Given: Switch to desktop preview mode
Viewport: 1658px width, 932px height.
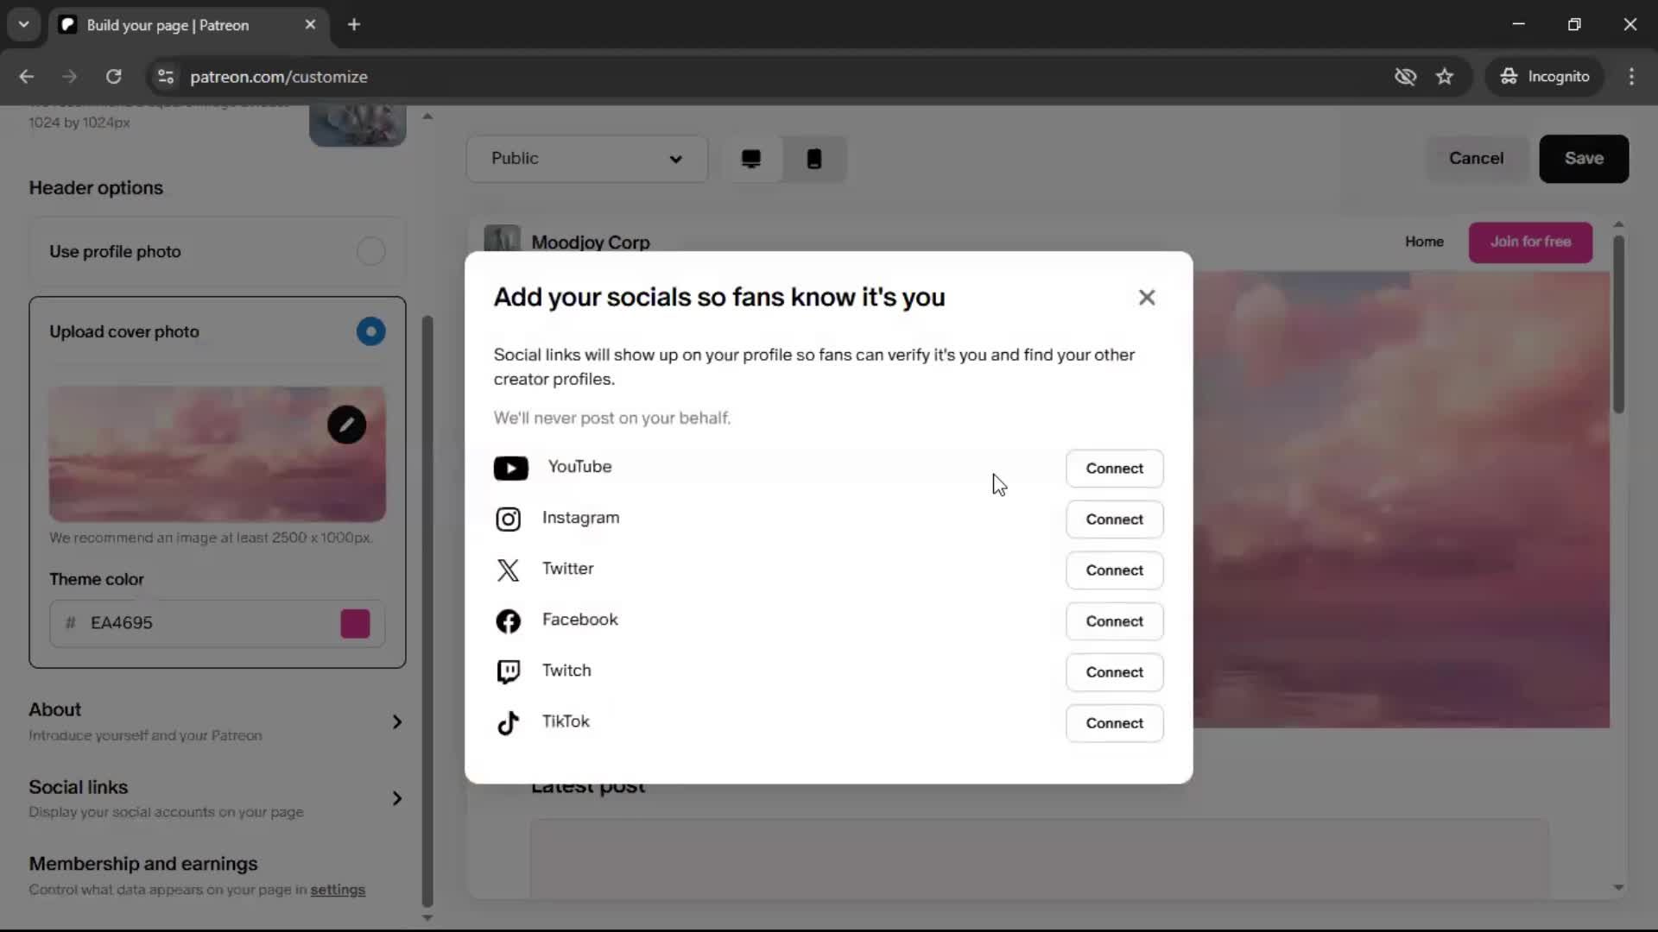Looking at the screenshot, I should point(750,159).
